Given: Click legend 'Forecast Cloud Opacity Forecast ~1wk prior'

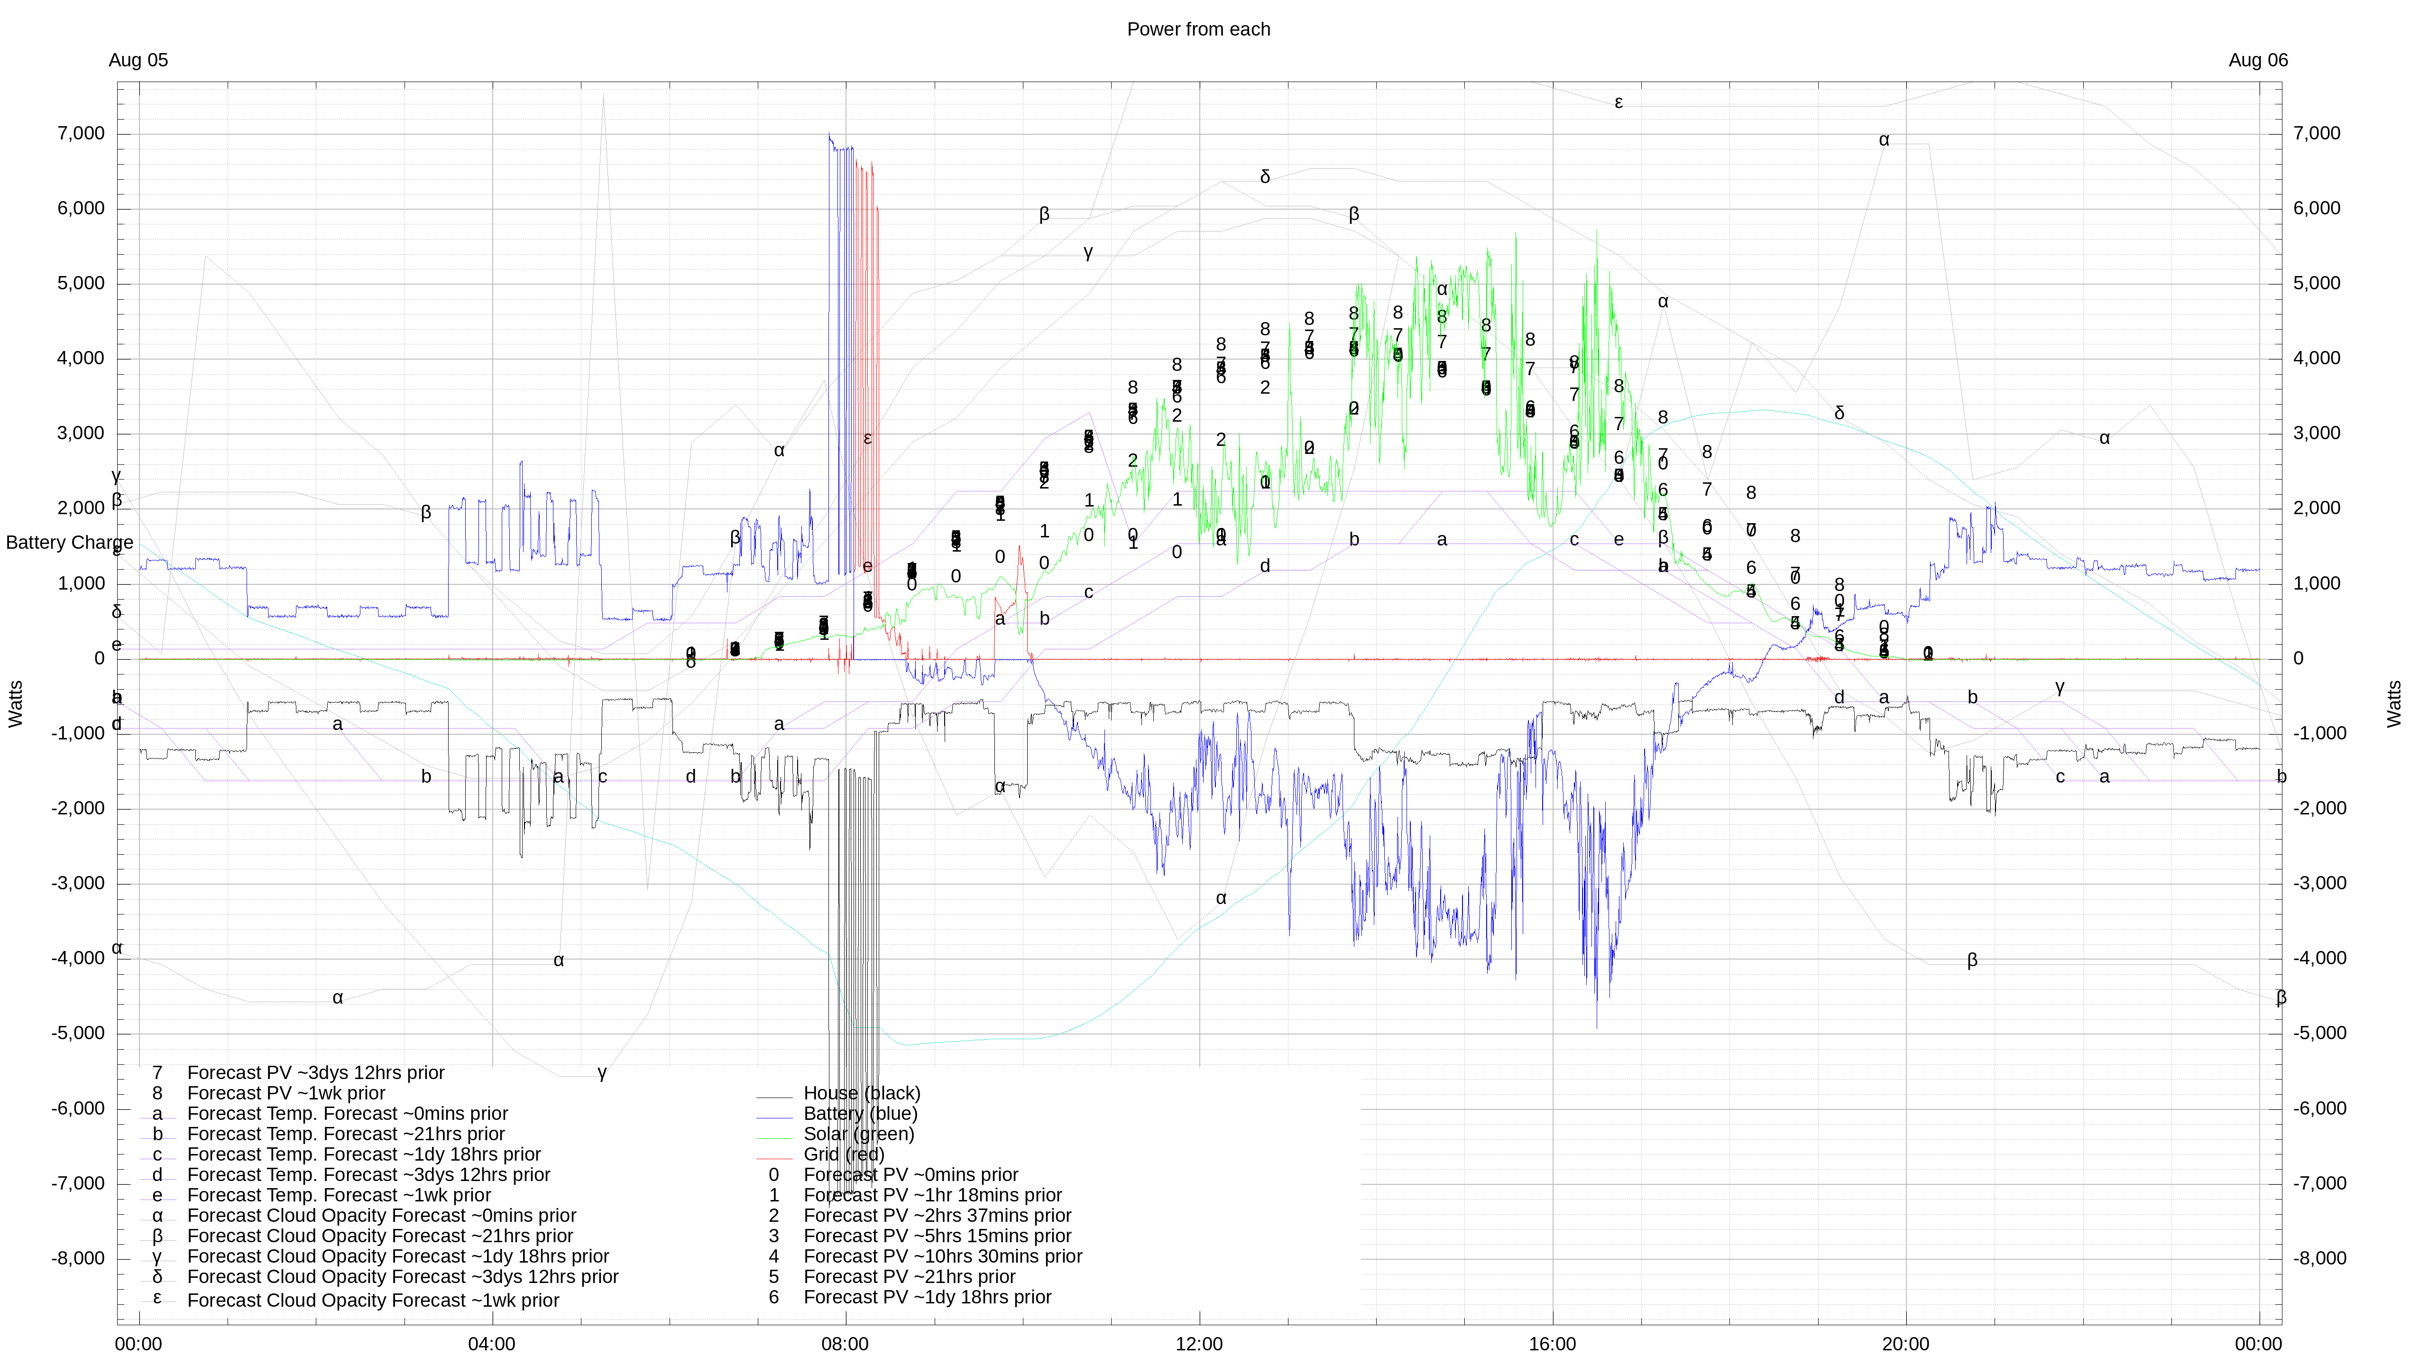Looking at the screenshot, I should click(373, 1300).
